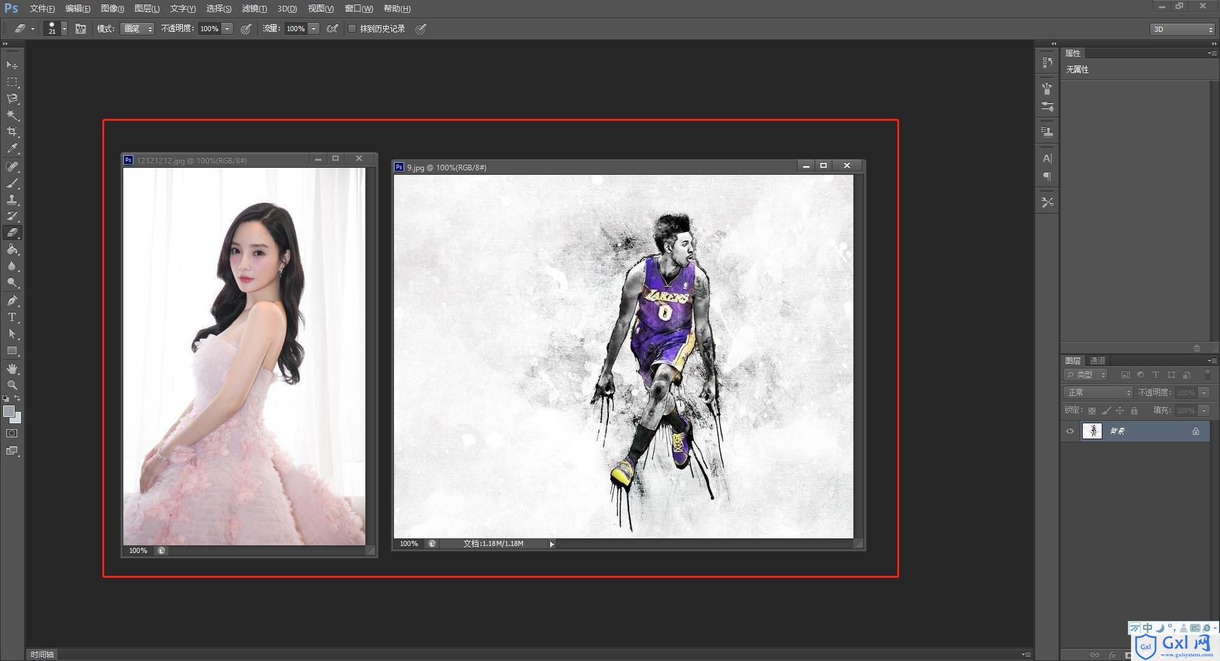This screenshot has height=661, width=1220.
Task: Click the foreground color swatch
Action: click(9, 411)
